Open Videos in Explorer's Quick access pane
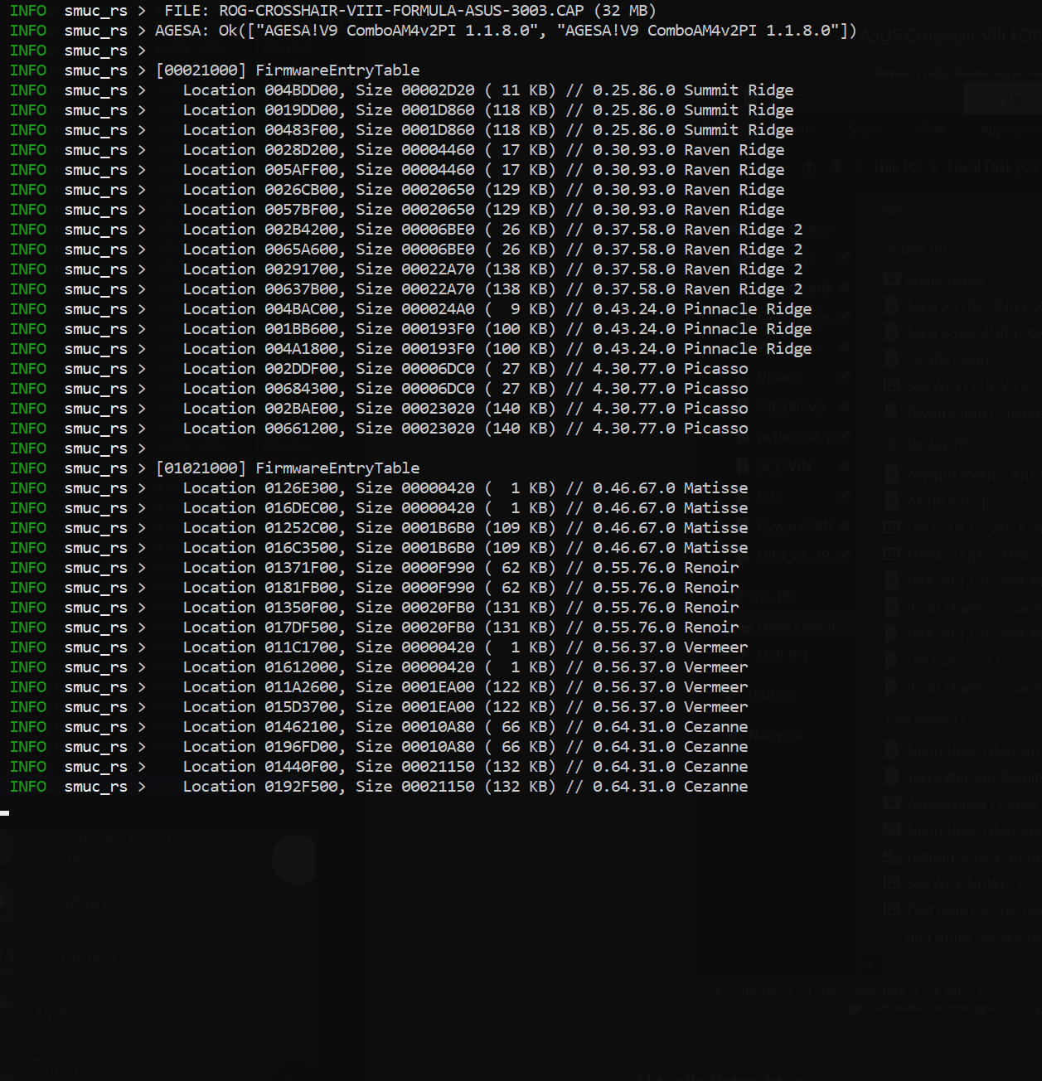 [x=779, y=377]
